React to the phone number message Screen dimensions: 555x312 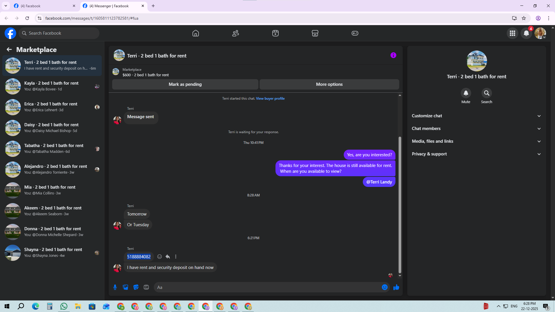(x=160, y=257)
